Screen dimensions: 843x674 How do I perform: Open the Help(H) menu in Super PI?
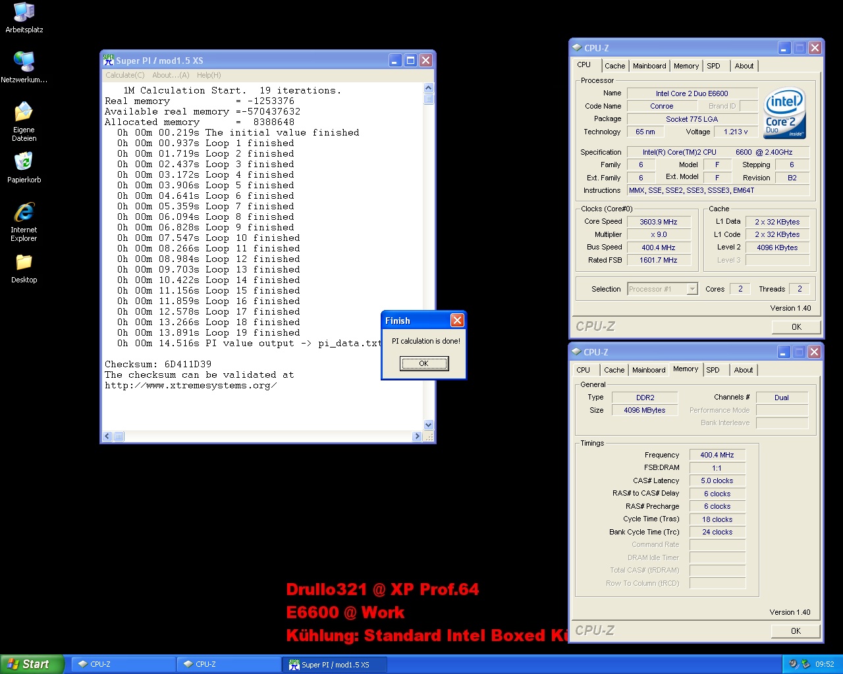pyautogui.click(x=209, y=75)
